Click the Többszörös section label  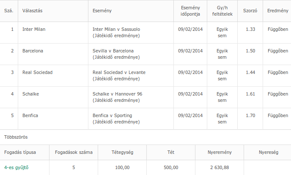16,137
